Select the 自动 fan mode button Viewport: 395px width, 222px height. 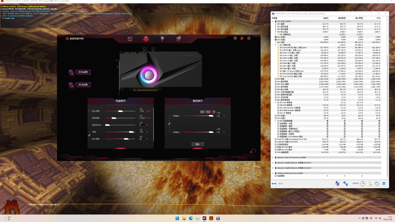pos(202,112)
